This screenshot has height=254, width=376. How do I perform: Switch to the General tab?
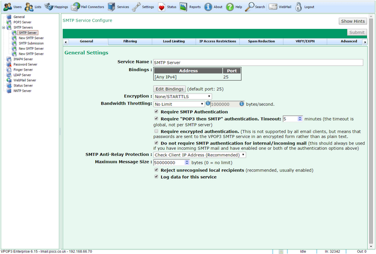point(86,41)
